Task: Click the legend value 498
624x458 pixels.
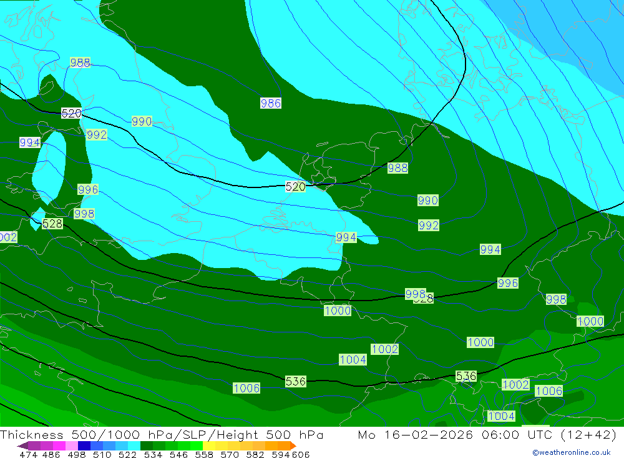Action: click(x=76, y=454)
